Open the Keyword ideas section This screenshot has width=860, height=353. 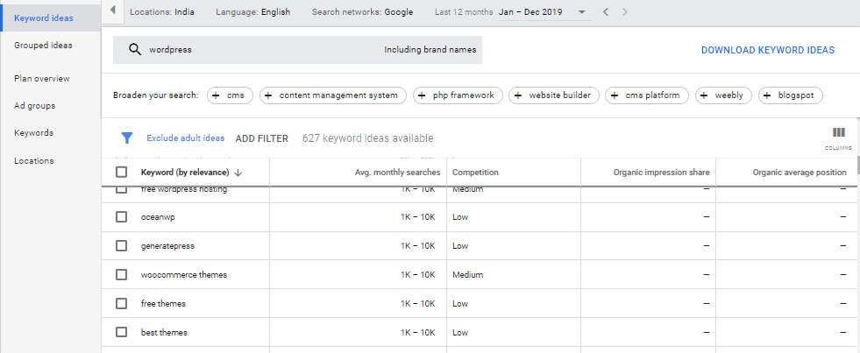coord(51,18)
